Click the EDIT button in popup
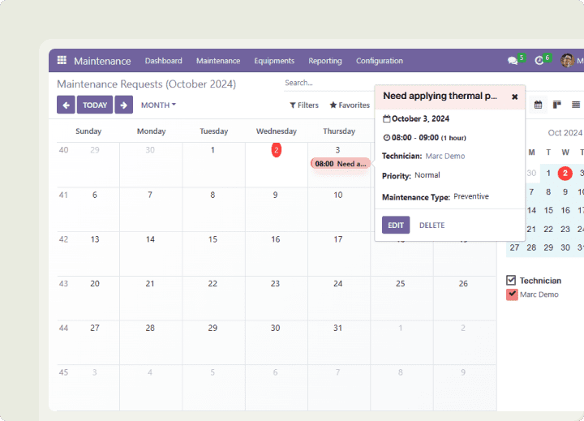This screenshot has width=584, height=421. (396, 225)
